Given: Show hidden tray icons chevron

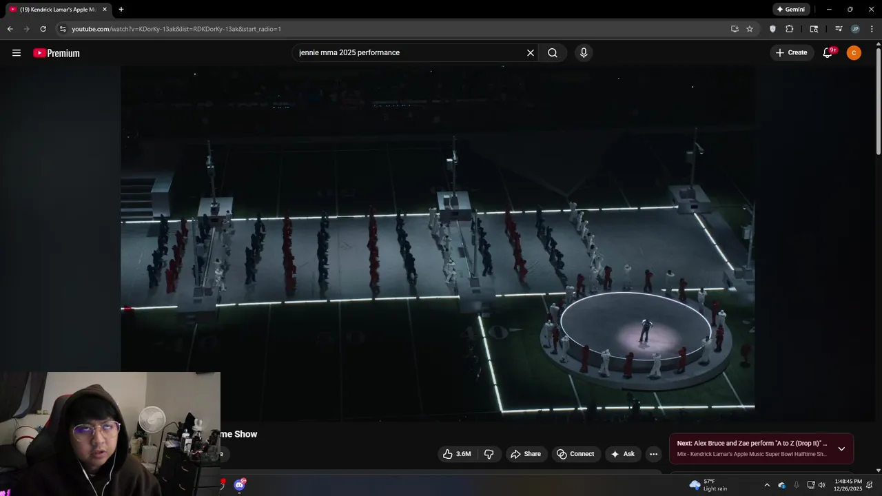Looking at the screenshot, I should (x=767, y=485).
